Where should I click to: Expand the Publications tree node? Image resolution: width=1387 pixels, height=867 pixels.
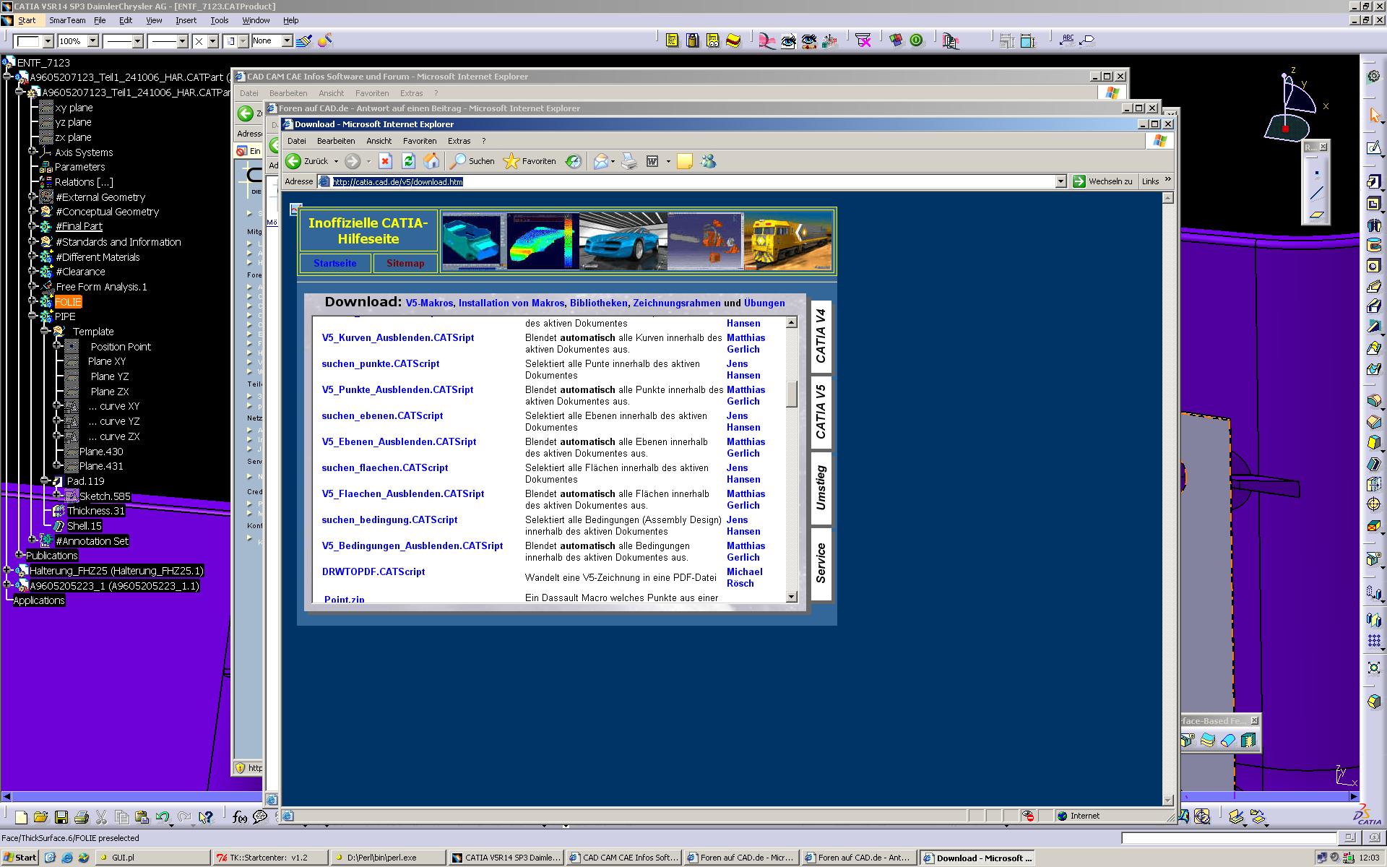(x=20, y=555)
